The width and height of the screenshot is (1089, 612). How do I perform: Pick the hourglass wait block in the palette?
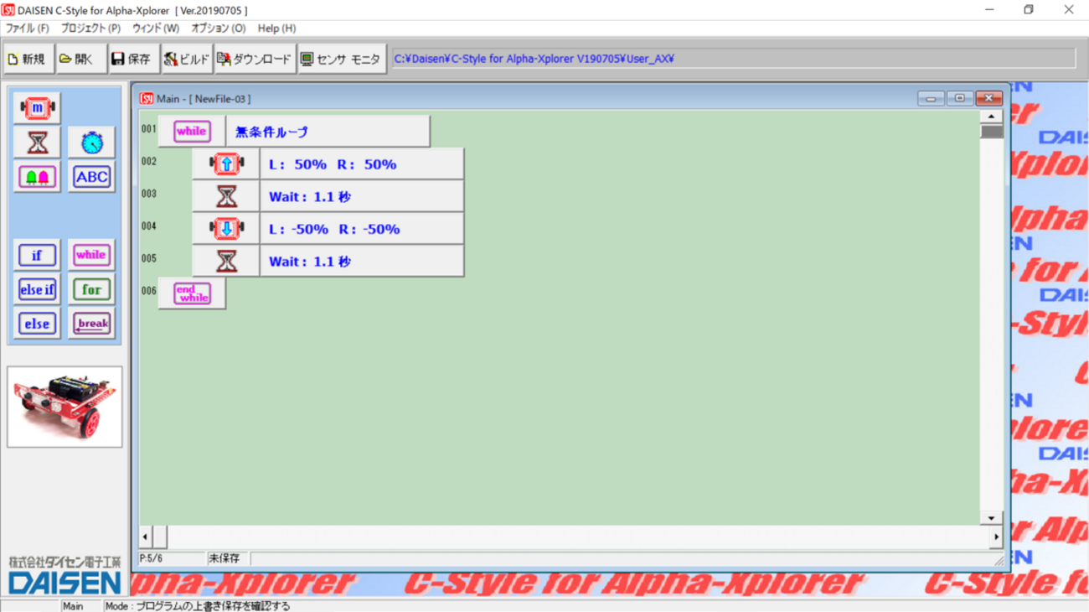point(37,143)
